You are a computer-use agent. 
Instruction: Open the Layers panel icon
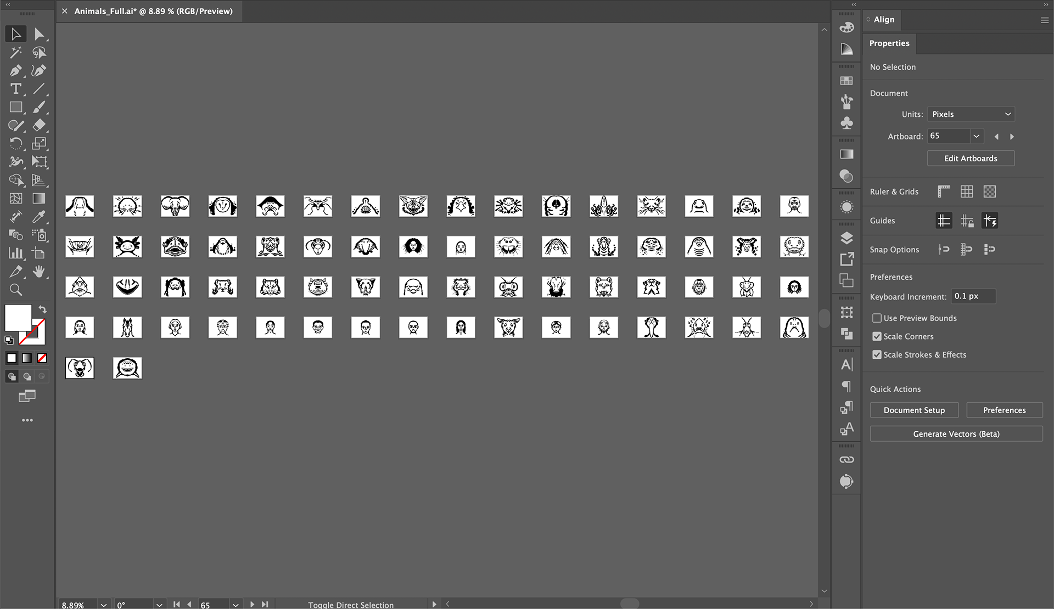[846, 238]
